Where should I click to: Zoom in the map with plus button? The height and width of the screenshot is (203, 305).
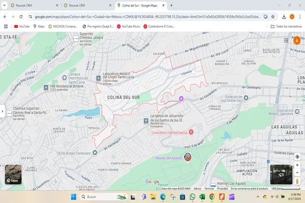click(x=297, y=165)
